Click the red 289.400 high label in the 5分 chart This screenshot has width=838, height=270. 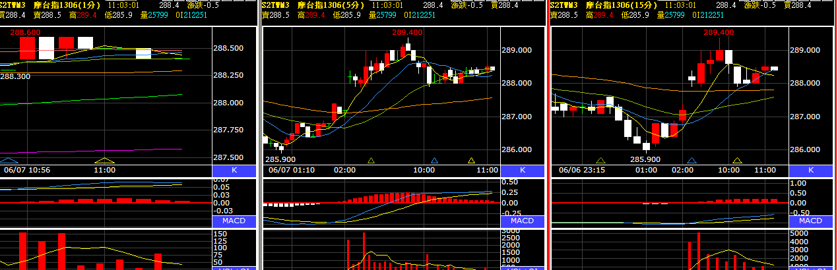(407, 32)
